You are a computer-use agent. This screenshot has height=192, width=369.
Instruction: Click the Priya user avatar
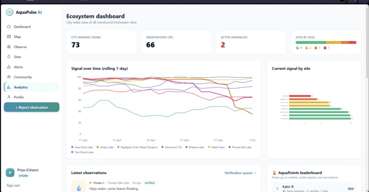pyautogui.click(x=10, y=173)
